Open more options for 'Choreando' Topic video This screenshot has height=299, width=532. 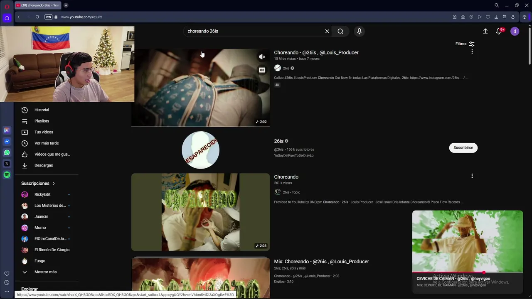click(472, 176)
